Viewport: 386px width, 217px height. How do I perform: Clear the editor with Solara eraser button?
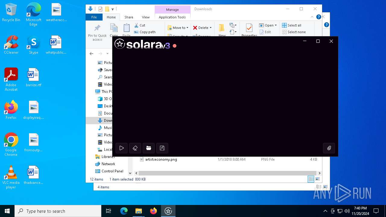pyautogui.click(x=135, y=148)
